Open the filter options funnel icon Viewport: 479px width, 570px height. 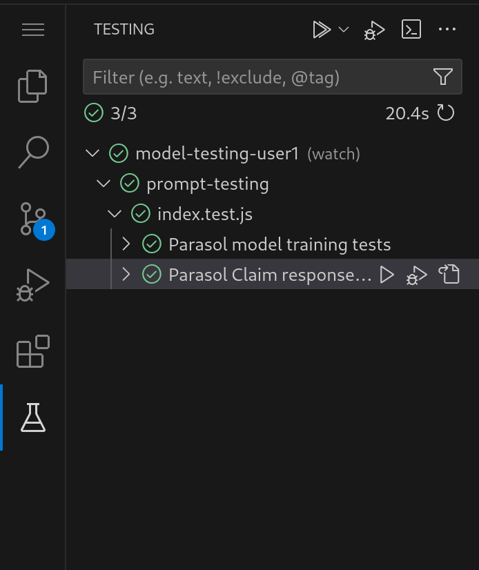[443, 77]
